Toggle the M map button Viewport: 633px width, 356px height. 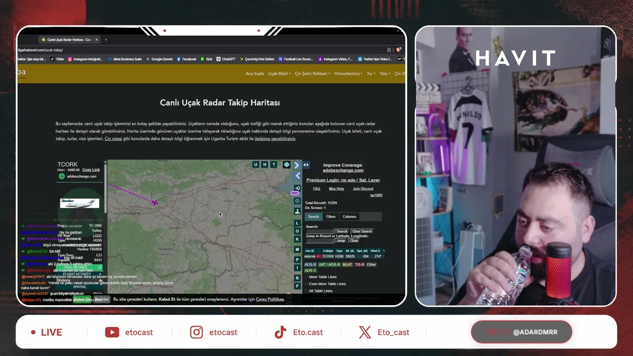(297, 250)
